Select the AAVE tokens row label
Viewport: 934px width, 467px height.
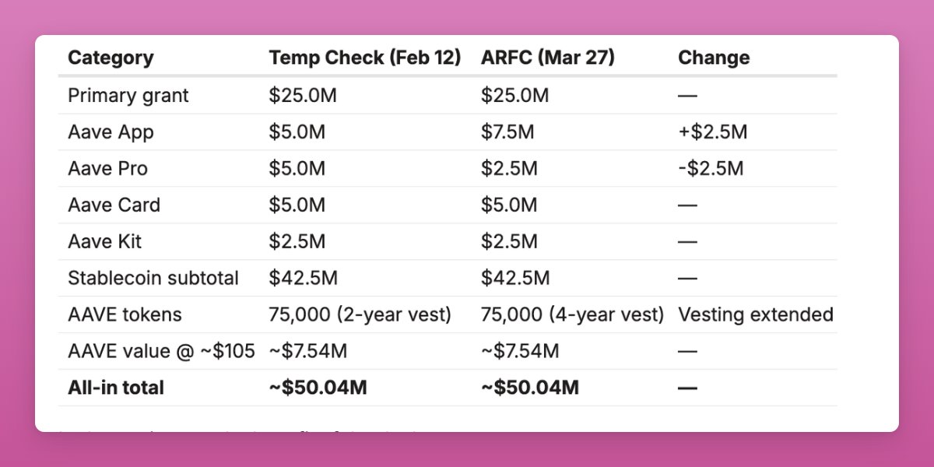pyautogui.click(x=125, y=315)
